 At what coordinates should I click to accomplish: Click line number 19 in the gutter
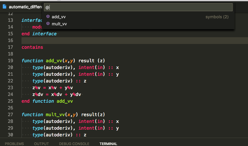coord(11,61)
